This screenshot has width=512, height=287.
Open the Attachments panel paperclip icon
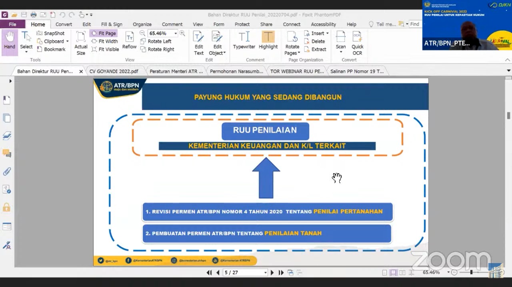pyautogui.click(x=7, y=172)
